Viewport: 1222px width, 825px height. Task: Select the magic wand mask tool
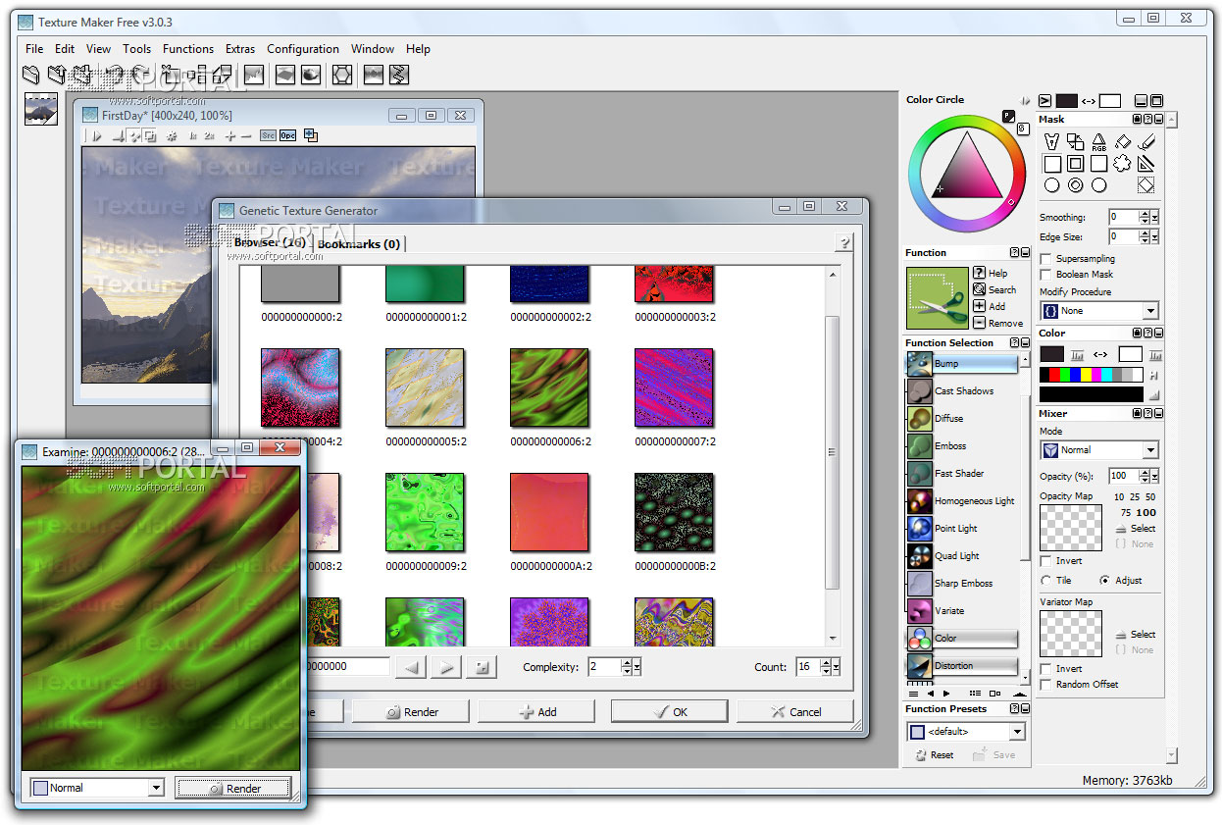[1051, 141]
